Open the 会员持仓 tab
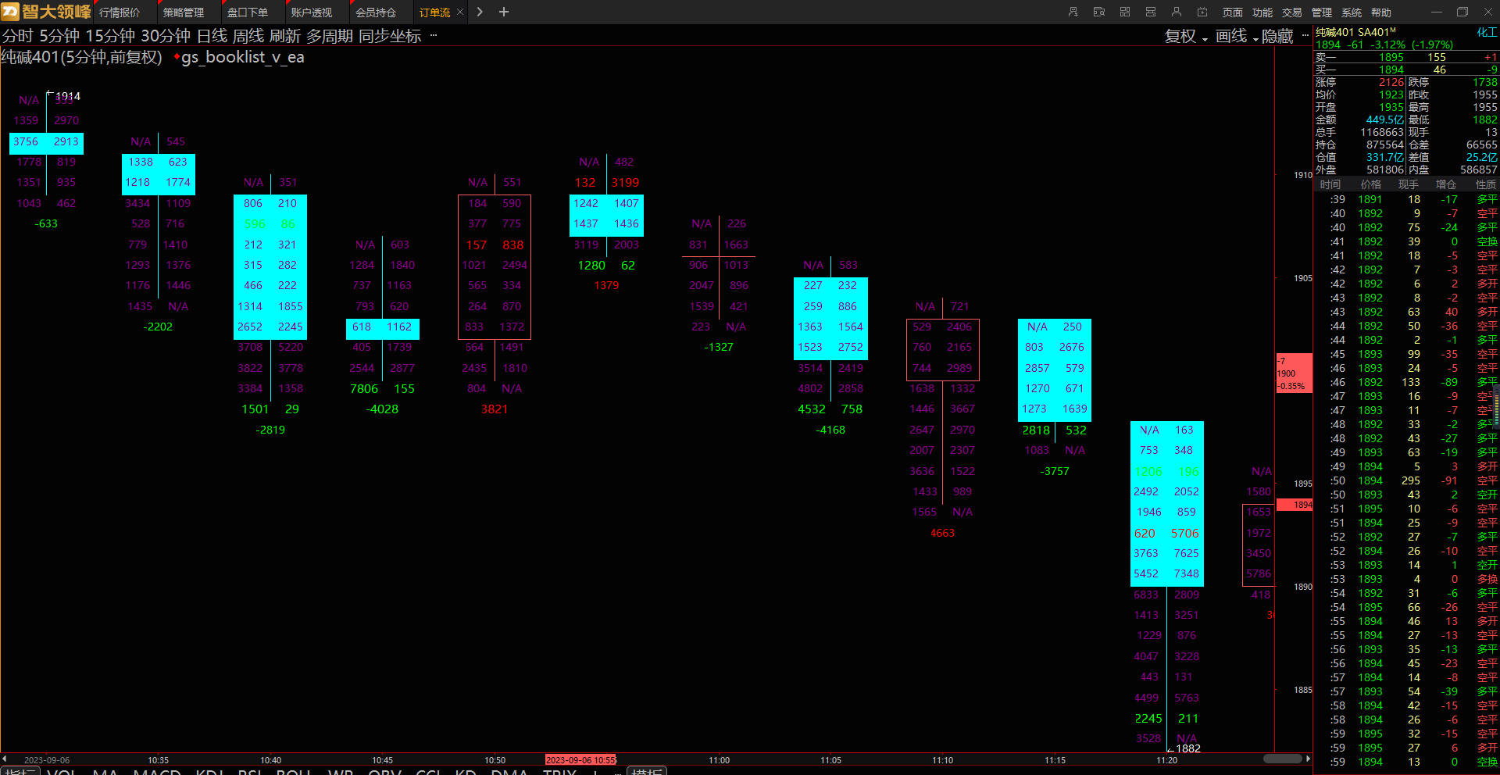 tap(376, 12)
